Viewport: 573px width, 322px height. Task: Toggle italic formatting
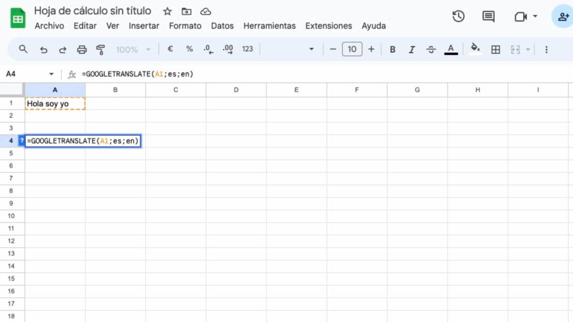click(x=412, y=50)
